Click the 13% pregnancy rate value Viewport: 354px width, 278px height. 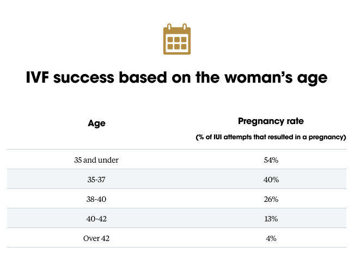pos(271,219)
